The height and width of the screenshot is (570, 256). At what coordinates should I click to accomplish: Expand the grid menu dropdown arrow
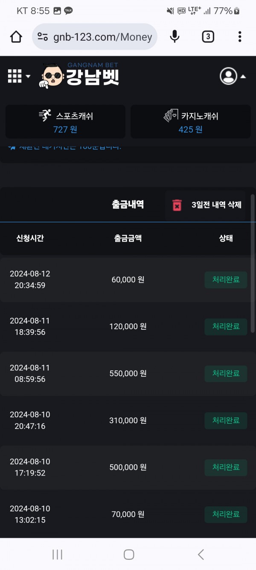pos(28,77)
